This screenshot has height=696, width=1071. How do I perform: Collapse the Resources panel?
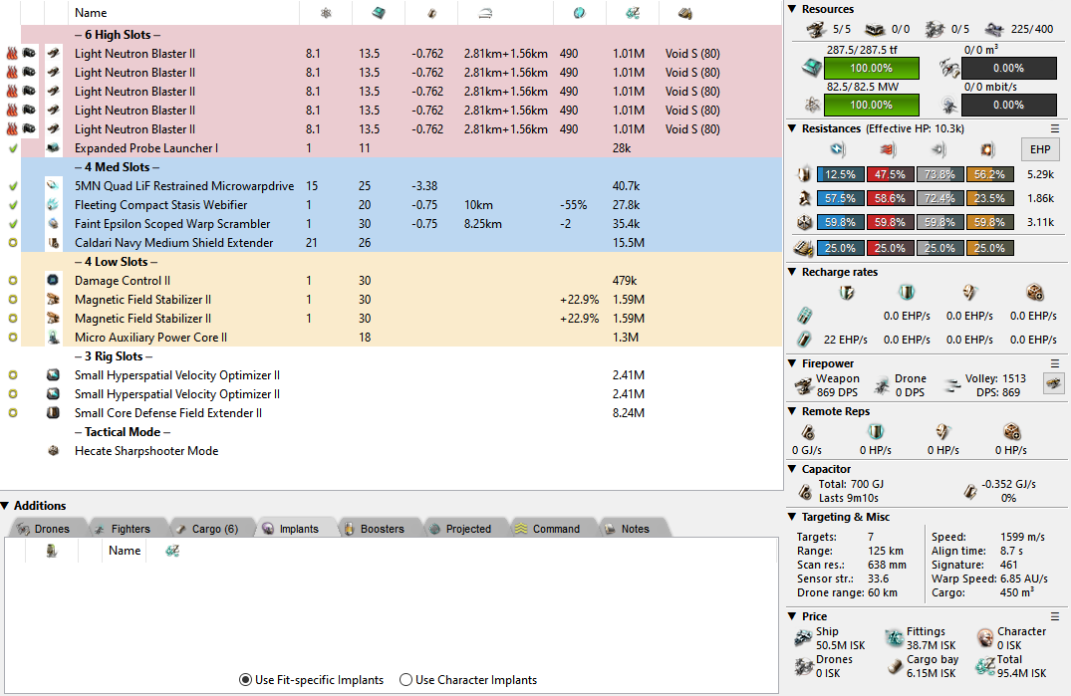[792, 9]
